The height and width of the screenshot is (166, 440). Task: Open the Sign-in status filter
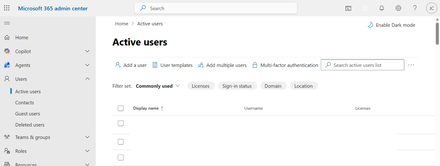(237, 86)
